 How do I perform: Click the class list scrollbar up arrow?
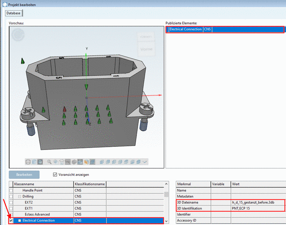(x=166, y=184)
